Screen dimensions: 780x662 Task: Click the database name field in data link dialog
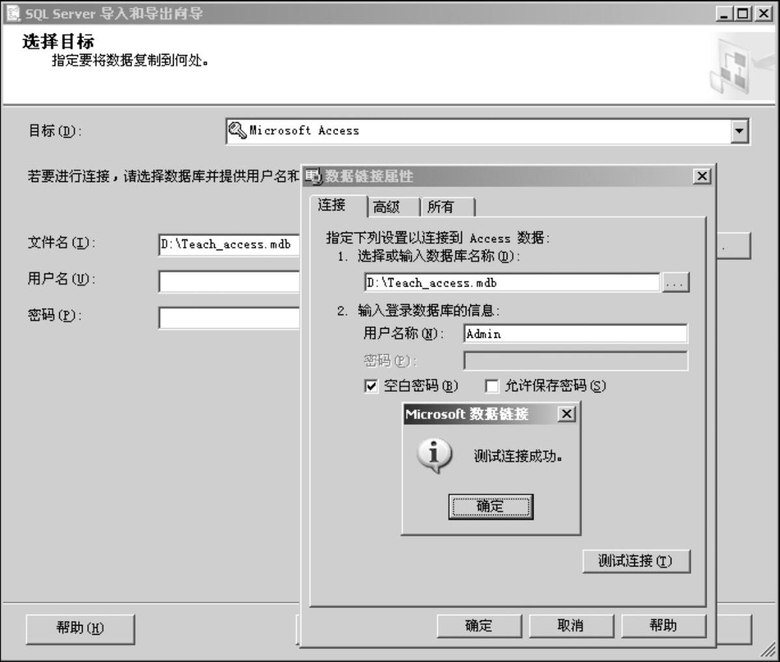pyautogui.click(x=512, y=283)
